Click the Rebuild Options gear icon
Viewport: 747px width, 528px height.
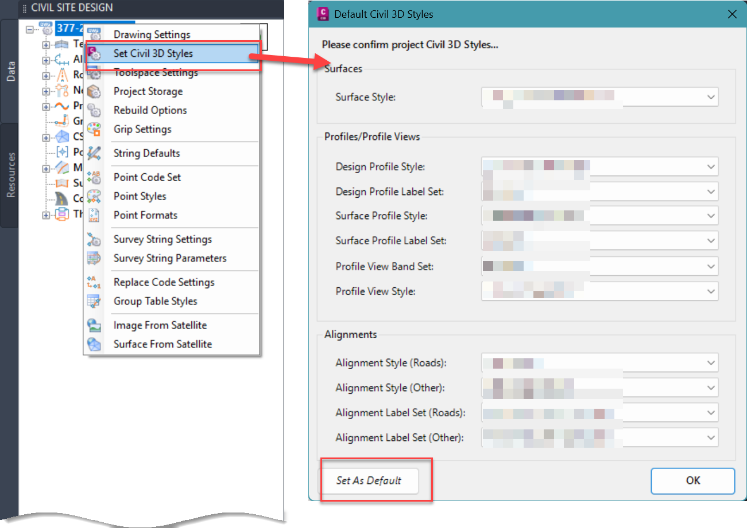point(94,110)
